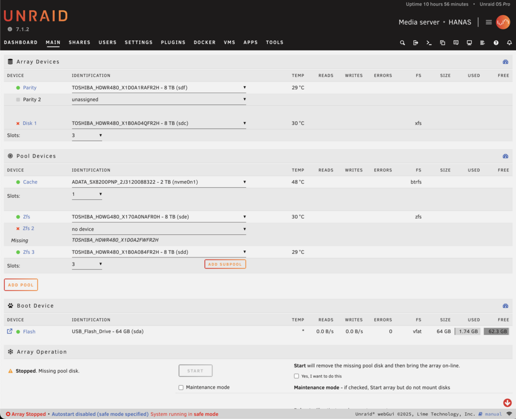516x419 pixels.
Task: Click the logout icon in toolbar
Action: coord(415,43)
